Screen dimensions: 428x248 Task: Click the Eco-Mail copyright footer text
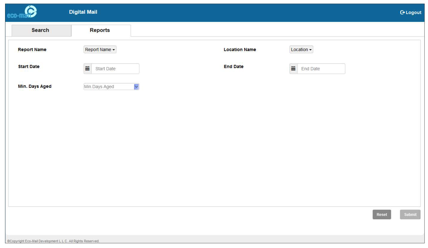(x=53, y=241)
